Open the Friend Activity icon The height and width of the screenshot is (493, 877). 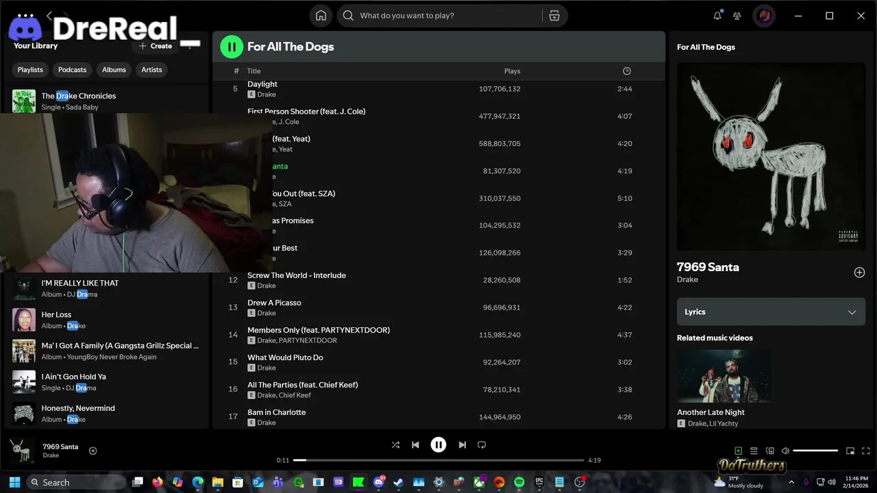coord(737,16)
